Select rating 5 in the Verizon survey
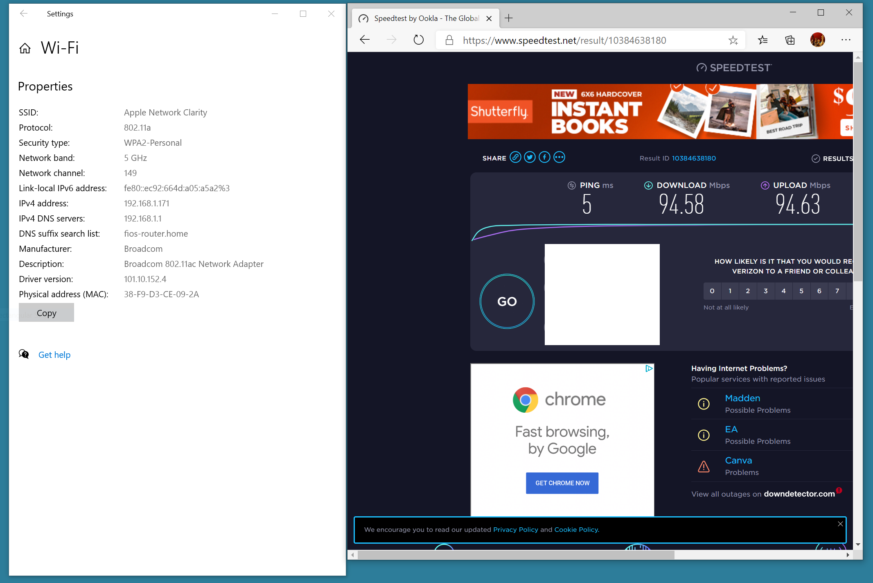The image size is (873, 583). pos(801,291)
